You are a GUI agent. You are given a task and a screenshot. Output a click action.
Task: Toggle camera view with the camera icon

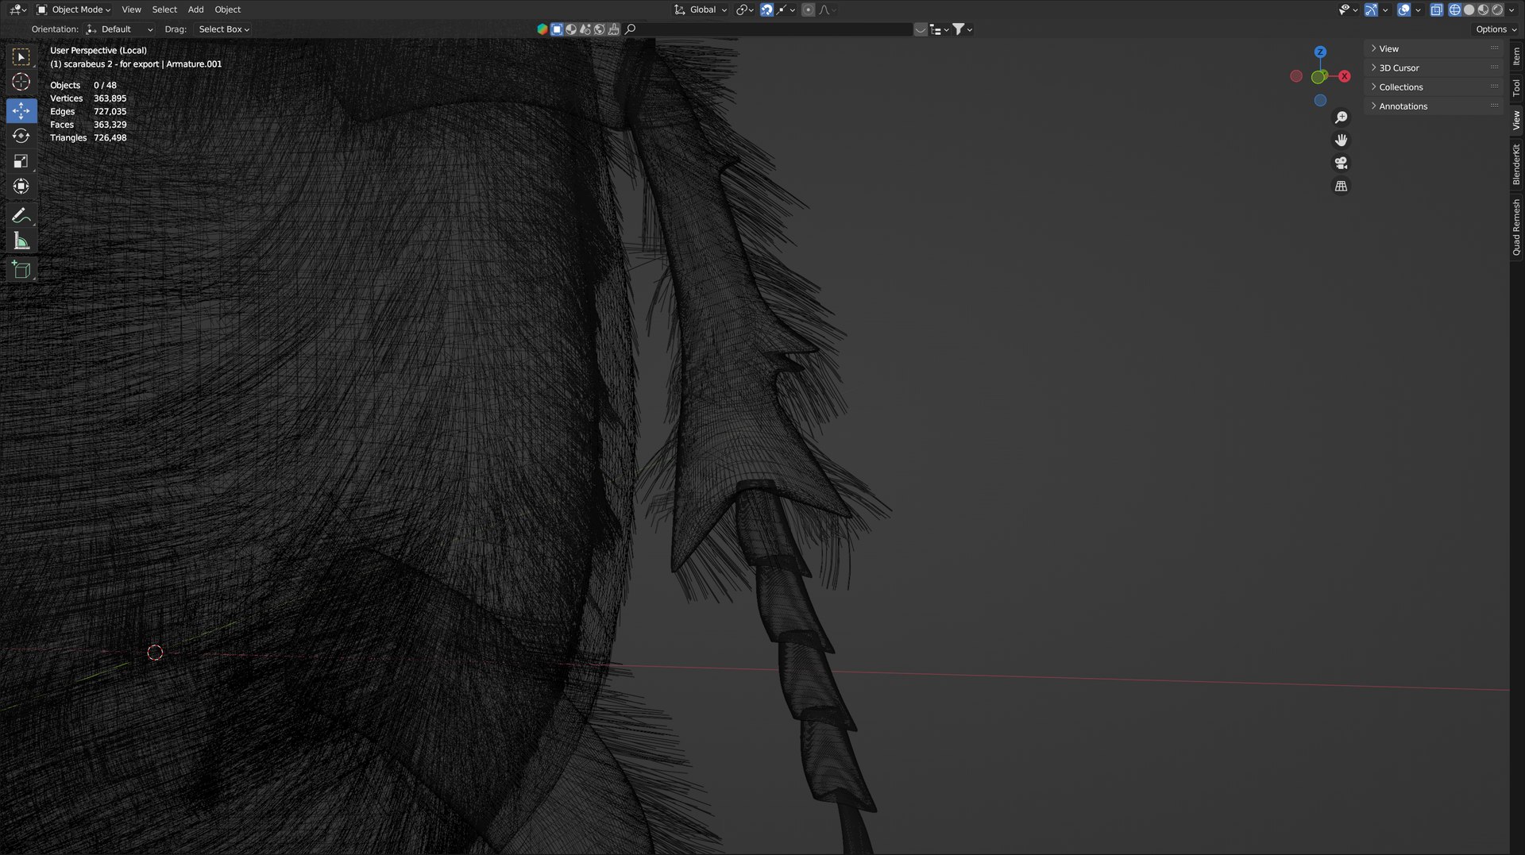[x=1341, y=163]
